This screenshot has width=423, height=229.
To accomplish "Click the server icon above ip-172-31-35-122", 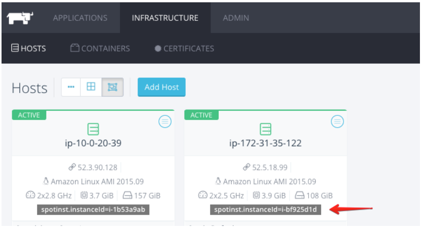I will coord(265,130).
